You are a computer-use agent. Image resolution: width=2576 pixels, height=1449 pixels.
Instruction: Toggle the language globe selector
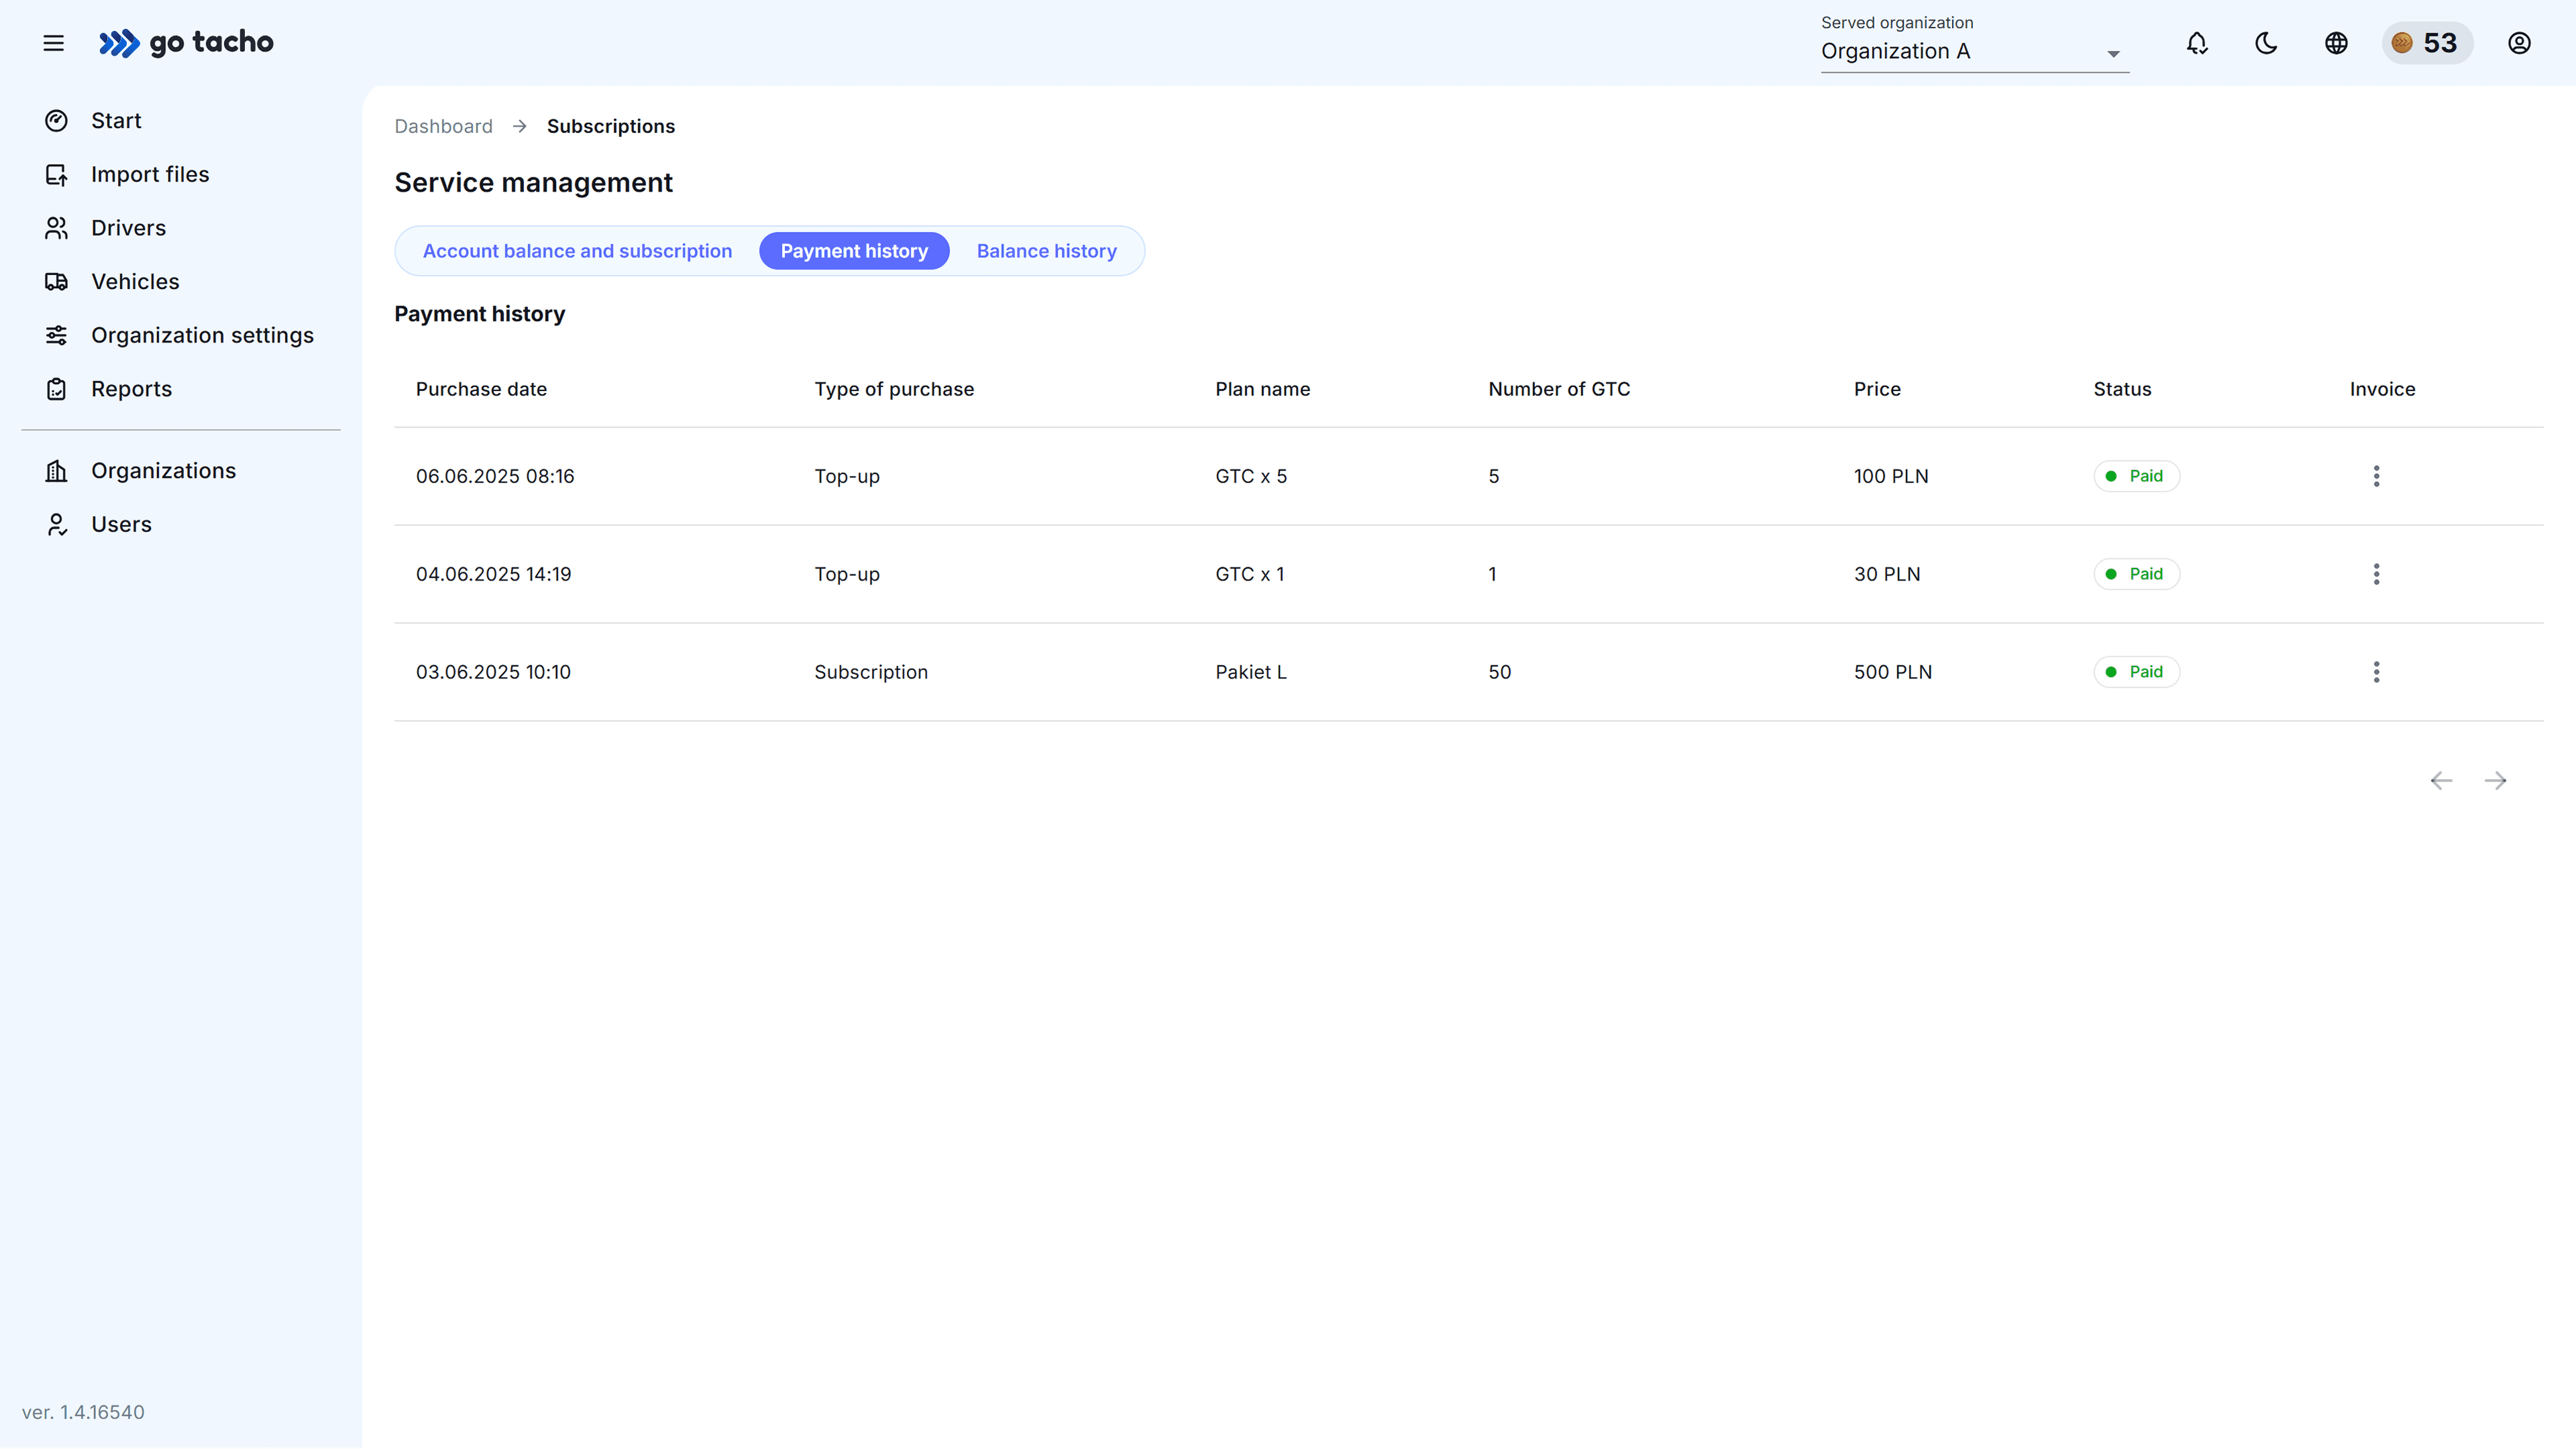(2336, 43)
